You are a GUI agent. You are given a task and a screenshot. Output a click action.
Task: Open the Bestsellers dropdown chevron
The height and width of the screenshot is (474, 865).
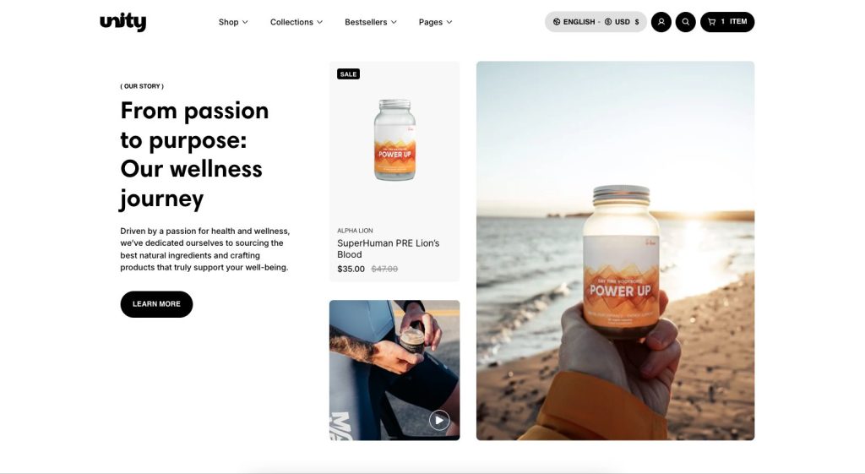pos(394,22)
